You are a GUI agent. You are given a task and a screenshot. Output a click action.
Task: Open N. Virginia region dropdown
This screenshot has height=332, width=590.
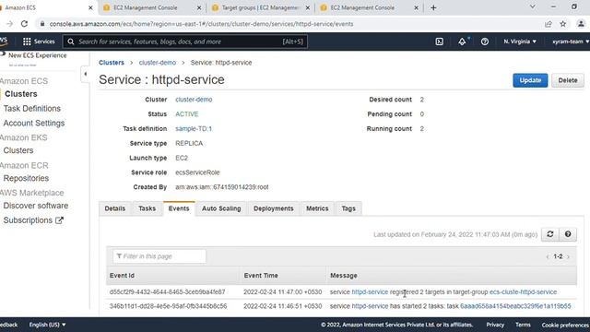point(520,41)
